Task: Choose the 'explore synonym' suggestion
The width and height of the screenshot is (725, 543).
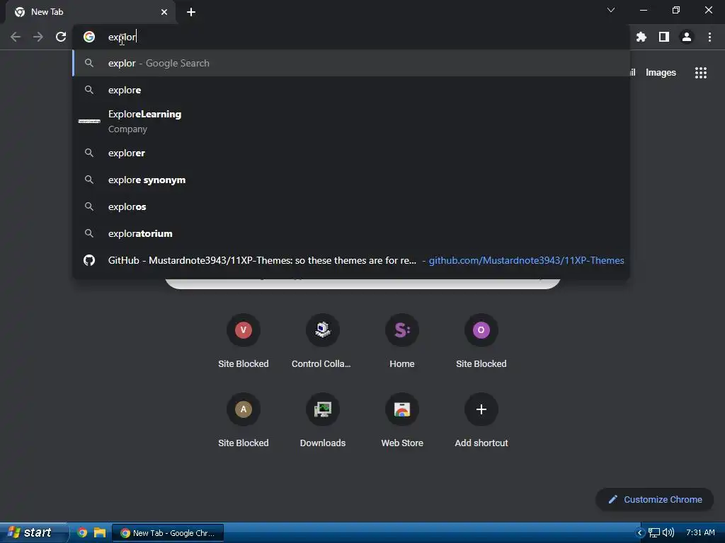Action: pyautogui.click(x=351, y=180)
